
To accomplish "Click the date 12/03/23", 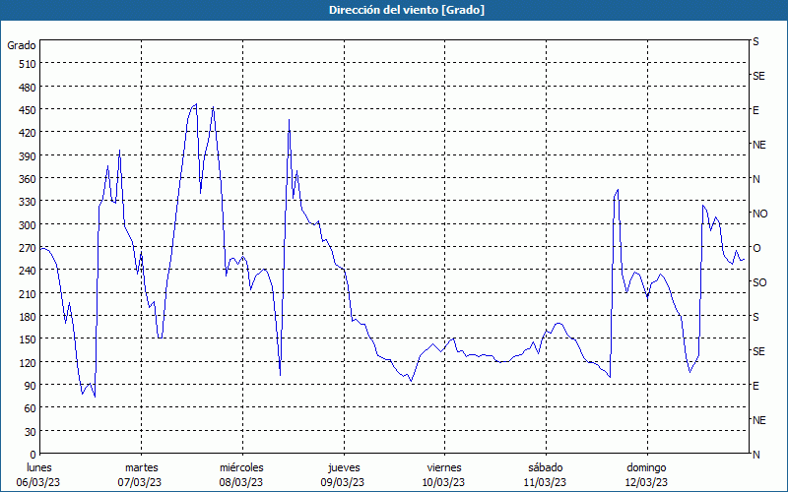I will click(x=646, y=482).
